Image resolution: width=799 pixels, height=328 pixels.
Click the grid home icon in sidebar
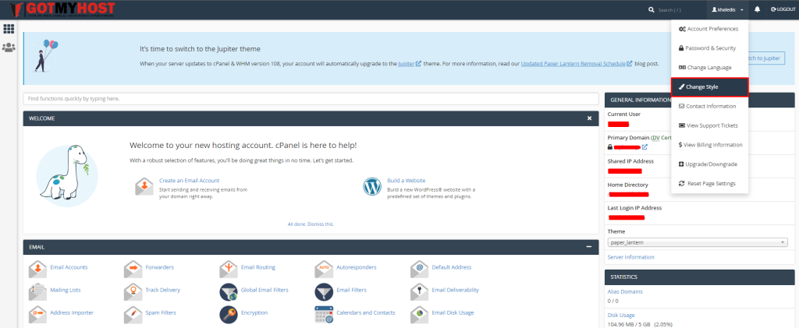(9, 29)
